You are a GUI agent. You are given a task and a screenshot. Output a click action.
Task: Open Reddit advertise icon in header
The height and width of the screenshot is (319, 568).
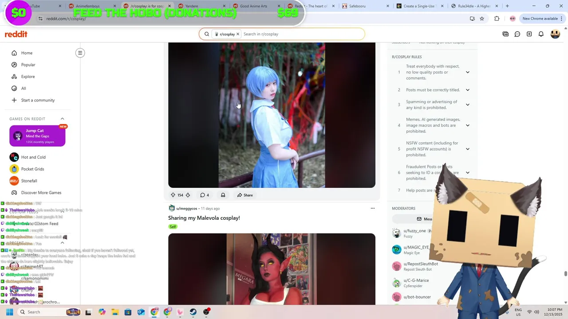(505, 34)
